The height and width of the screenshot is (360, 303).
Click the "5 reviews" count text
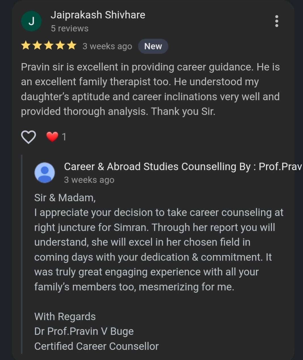click(x=70, y=29)
